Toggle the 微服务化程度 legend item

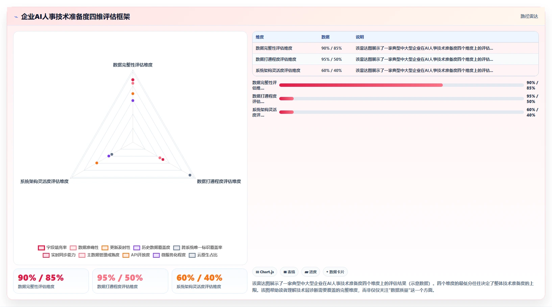(x=169, y=255)
